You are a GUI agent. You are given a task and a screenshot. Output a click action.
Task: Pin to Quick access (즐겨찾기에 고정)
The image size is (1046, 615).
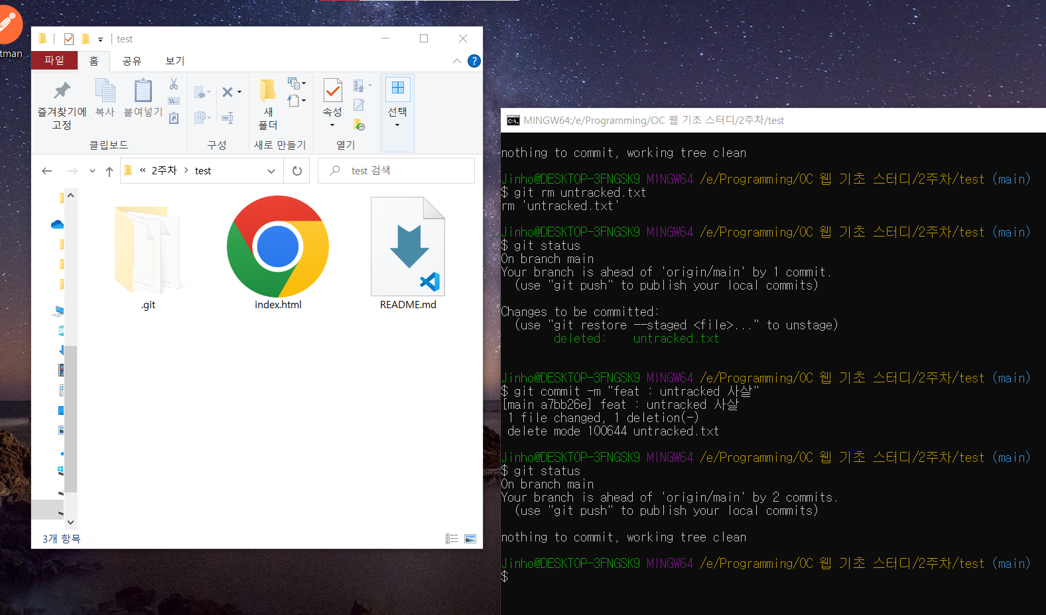62,105
